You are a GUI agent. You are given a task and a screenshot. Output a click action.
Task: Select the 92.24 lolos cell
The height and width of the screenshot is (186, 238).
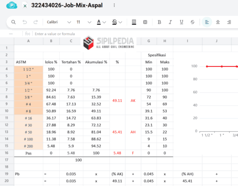tap(51, 90)
